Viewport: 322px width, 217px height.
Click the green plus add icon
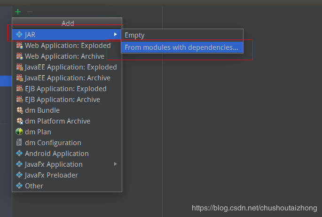[18, 12]
